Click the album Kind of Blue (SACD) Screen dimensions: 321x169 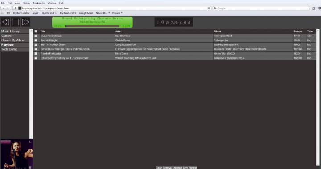225,54
